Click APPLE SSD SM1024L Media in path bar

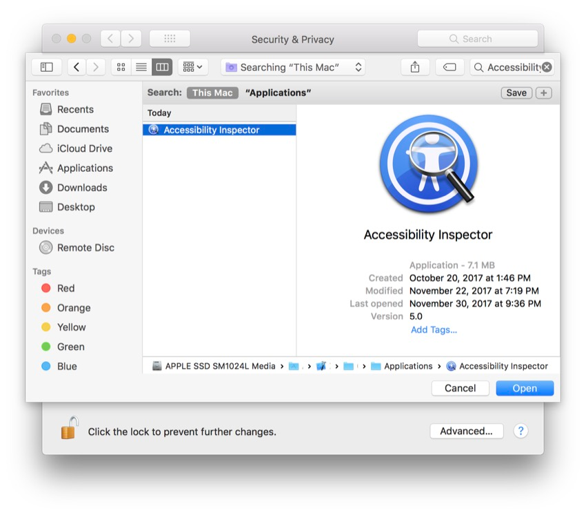click(x=214, y=366)
